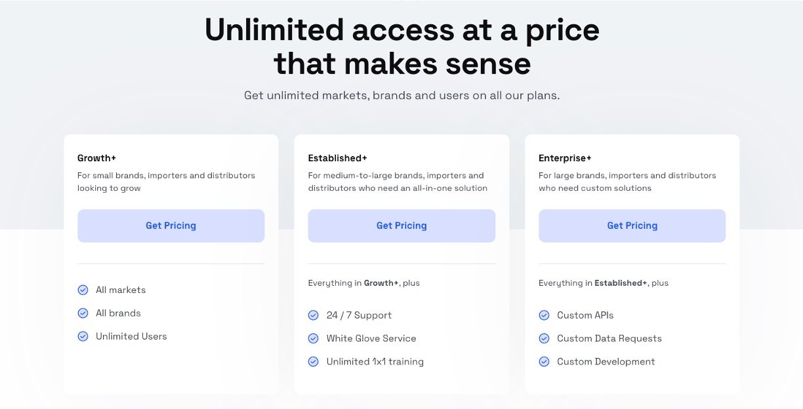Click the checkmark icon beside All markets
This screenshot has width=803, height=409.
(x=83, y=290)
